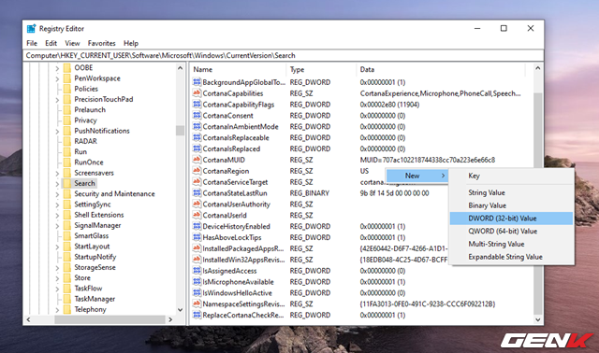This screenshot has height=353, width=599.
Task: Expand the Screensavers key
Action: coord(57,173)
